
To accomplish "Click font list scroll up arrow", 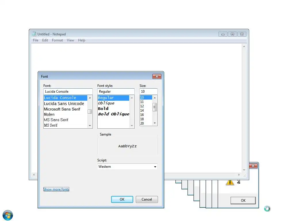I will coord(90,98).
